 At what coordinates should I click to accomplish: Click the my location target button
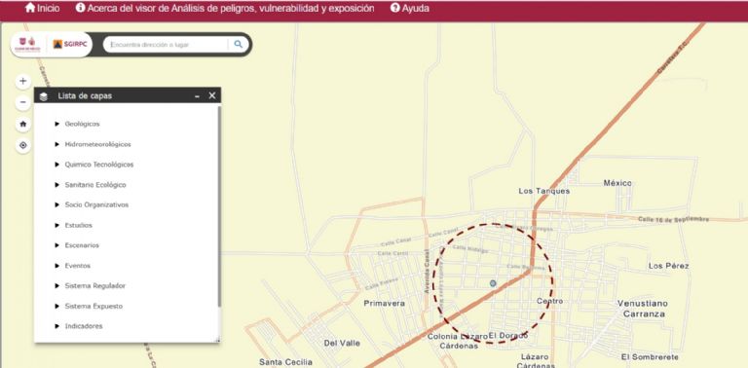coord(23,145)
